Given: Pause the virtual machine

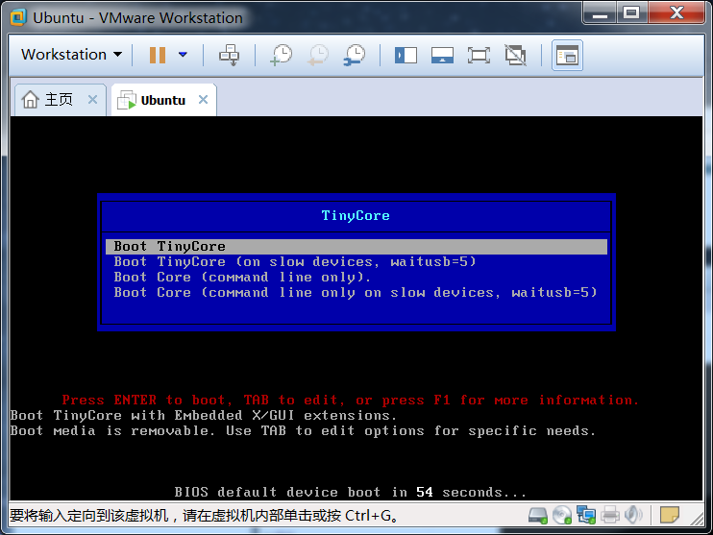Looking at the screenshot, I should click(158, 55).
